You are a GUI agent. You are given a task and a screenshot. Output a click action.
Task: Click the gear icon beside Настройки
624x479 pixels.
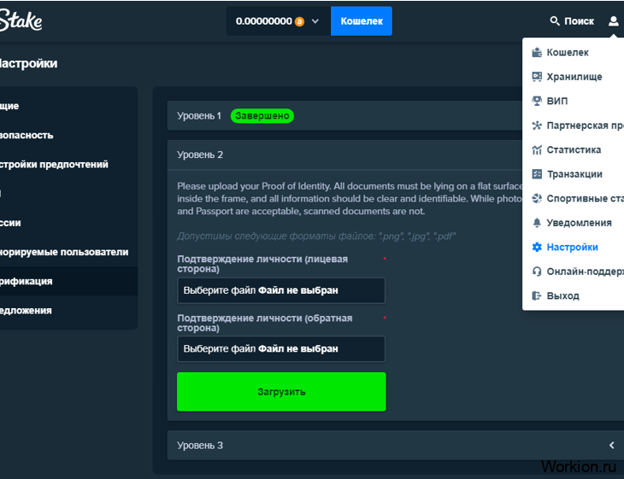coord(537,247)
